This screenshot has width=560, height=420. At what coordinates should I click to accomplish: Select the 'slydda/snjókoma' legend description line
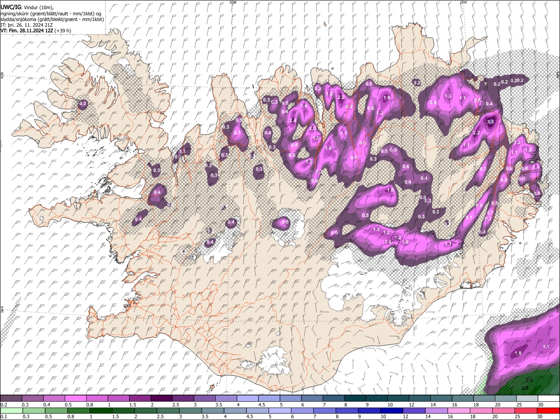coord(52,19)
